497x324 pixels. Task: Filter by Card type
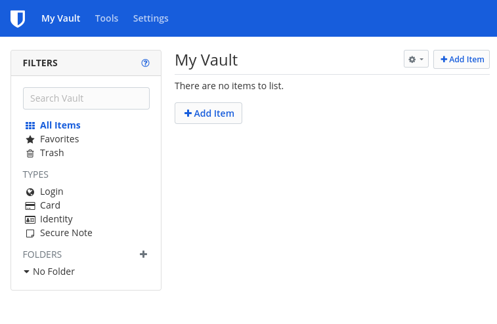50,205
